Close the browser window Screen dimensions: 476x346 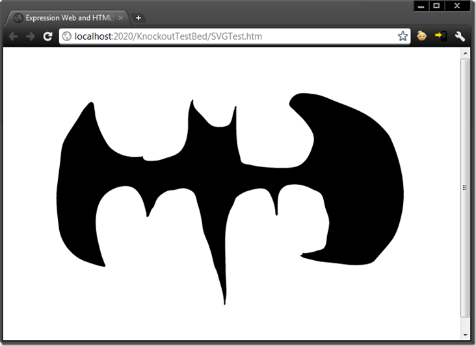457,6
